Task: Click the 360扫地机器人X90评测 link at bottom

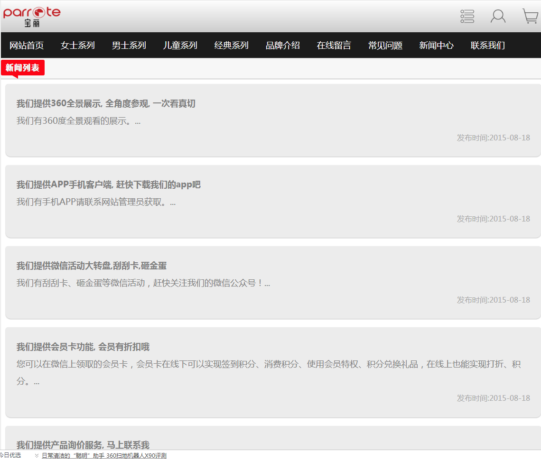Action: click(104, 456)
